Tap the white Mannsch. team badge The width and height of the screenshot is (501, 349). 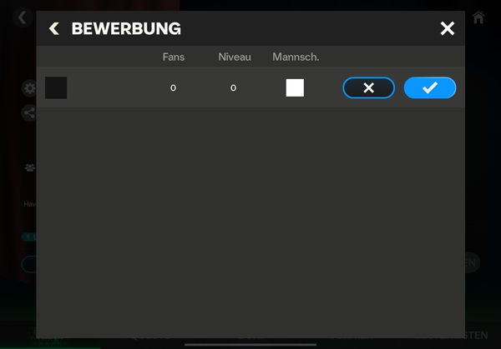[295, 87]
